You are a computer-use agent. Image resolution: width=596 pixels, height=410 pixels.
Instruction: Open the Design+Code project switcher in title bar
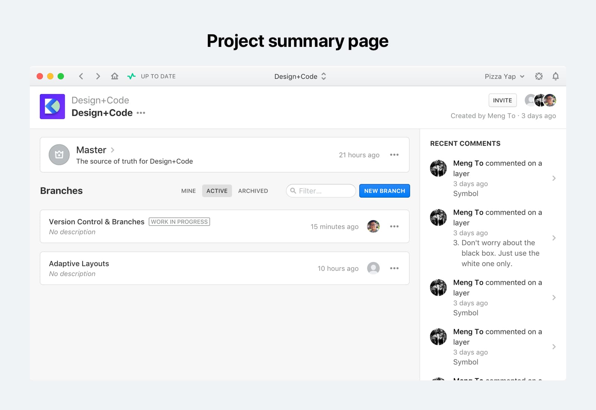[300, 76]
